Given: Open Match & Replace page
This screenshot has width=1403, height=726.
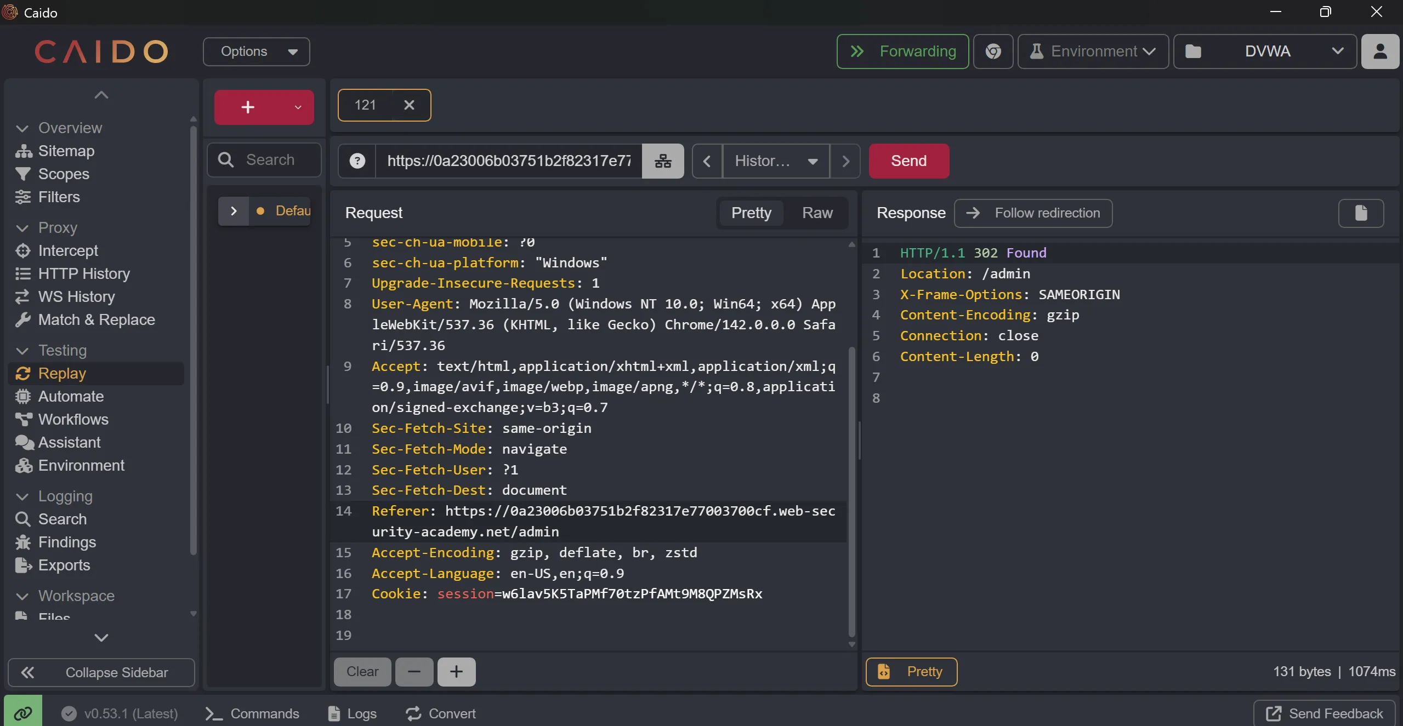Looking at the screenshot, I should coord(96,320).
